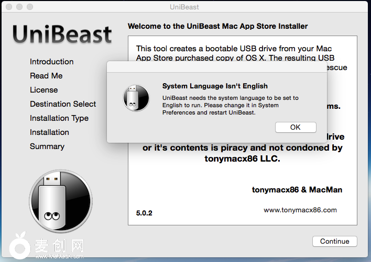Go to the License step
This screenshot has height=262, width=371.
pyautogui.click(x=43, y=90)
